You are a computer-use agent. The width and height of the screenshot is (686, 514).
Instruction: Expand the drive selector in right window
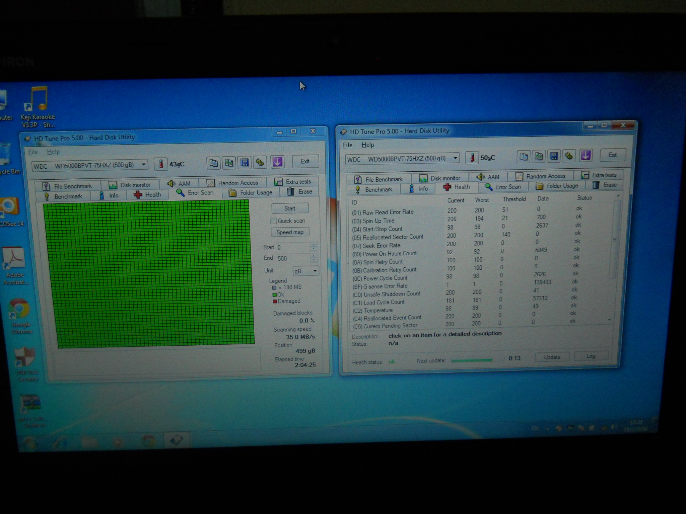[456, 158]
